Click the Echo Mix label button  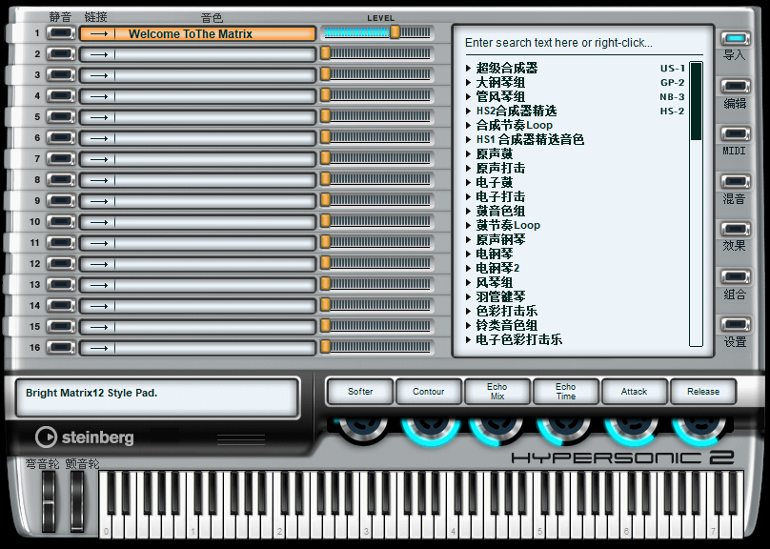coord(496,392)
